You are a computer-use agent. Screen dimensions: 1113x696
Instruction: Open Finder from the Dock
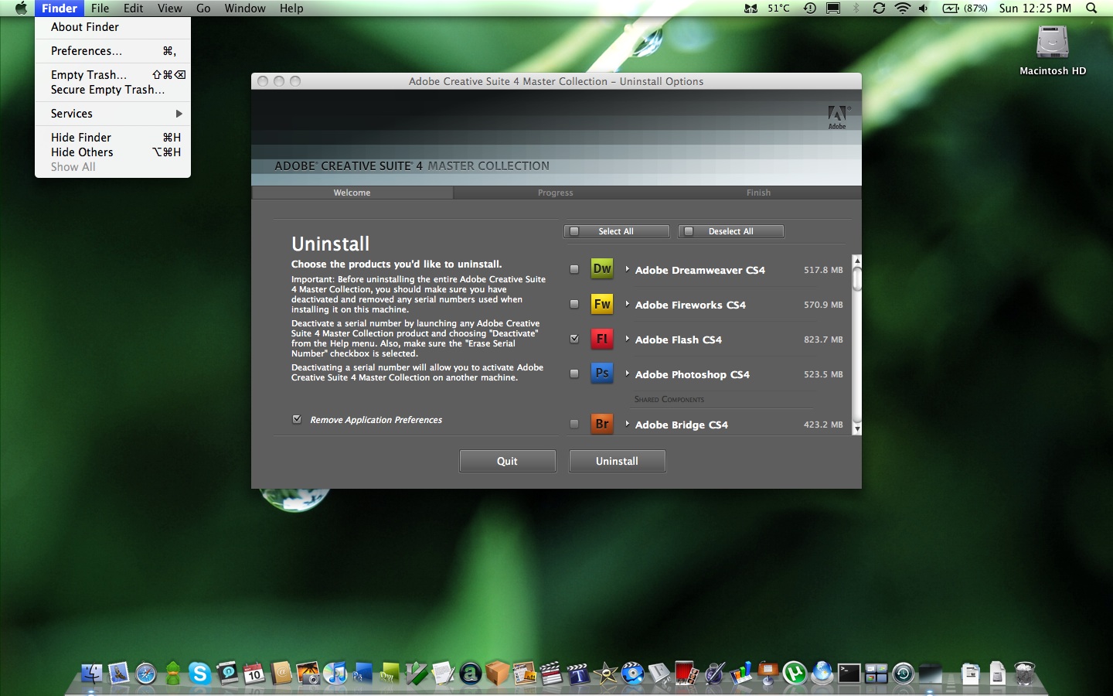tap(92, 674)
